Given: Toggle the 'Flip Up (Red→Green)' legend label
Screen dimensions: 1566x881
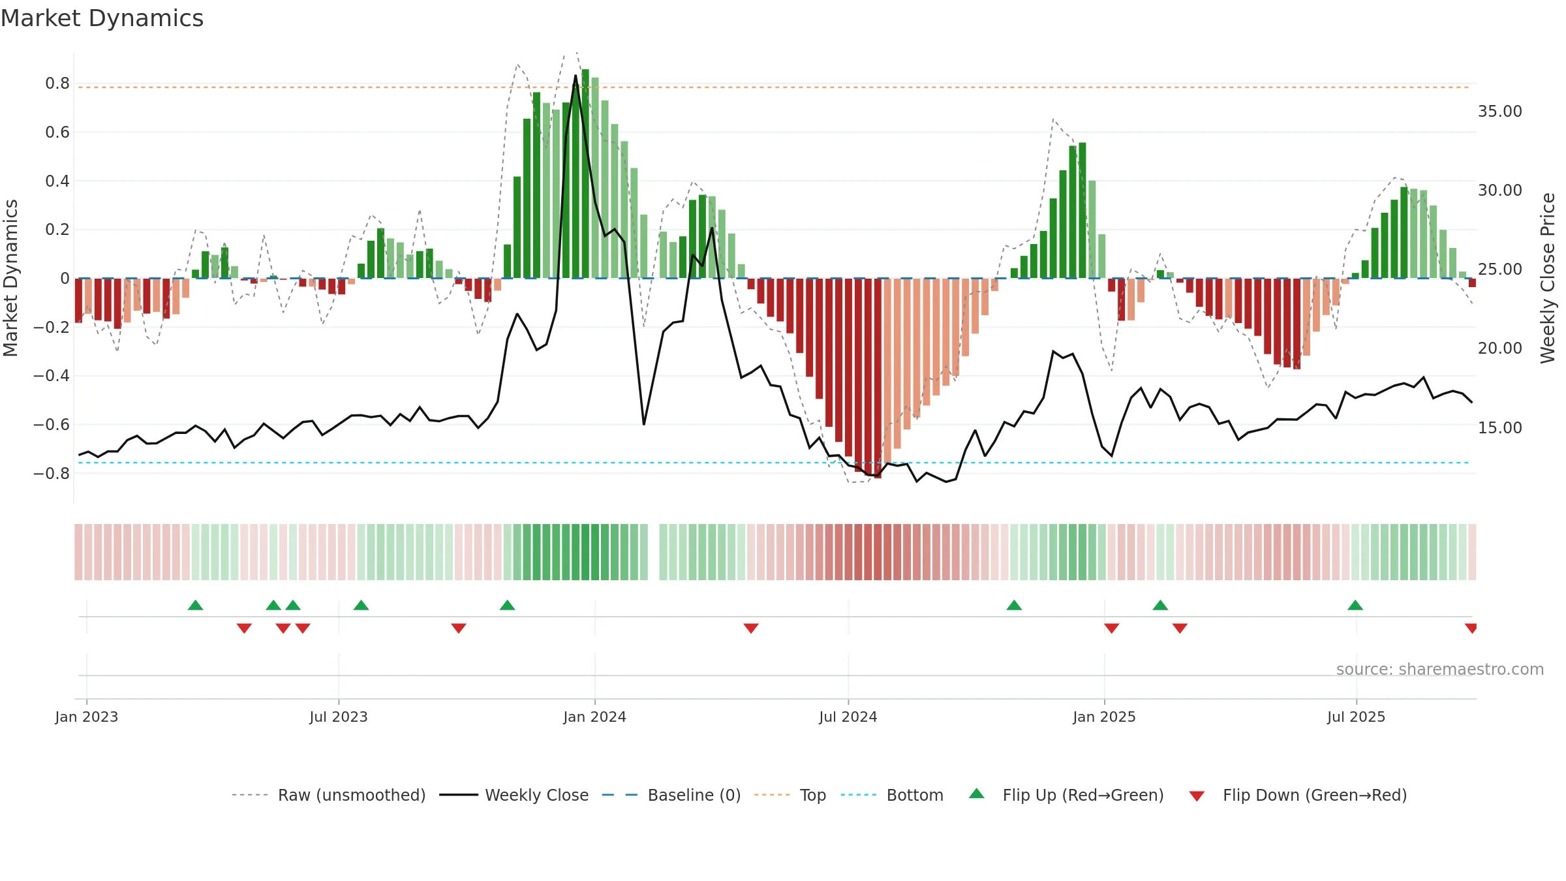Looking at the screenshot, I should (x=1083, y=795).
